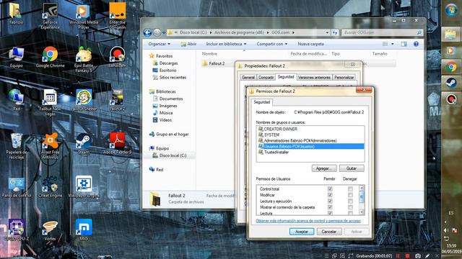
Task: Open the Compartir con dropdown
Action: tap(271, 44)
